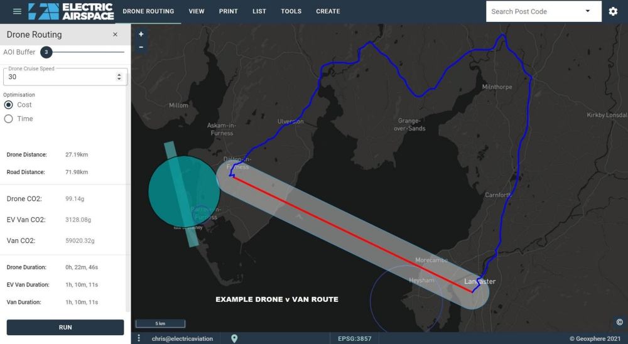
Task: Zoom out on the map
Action: (141, 47)
